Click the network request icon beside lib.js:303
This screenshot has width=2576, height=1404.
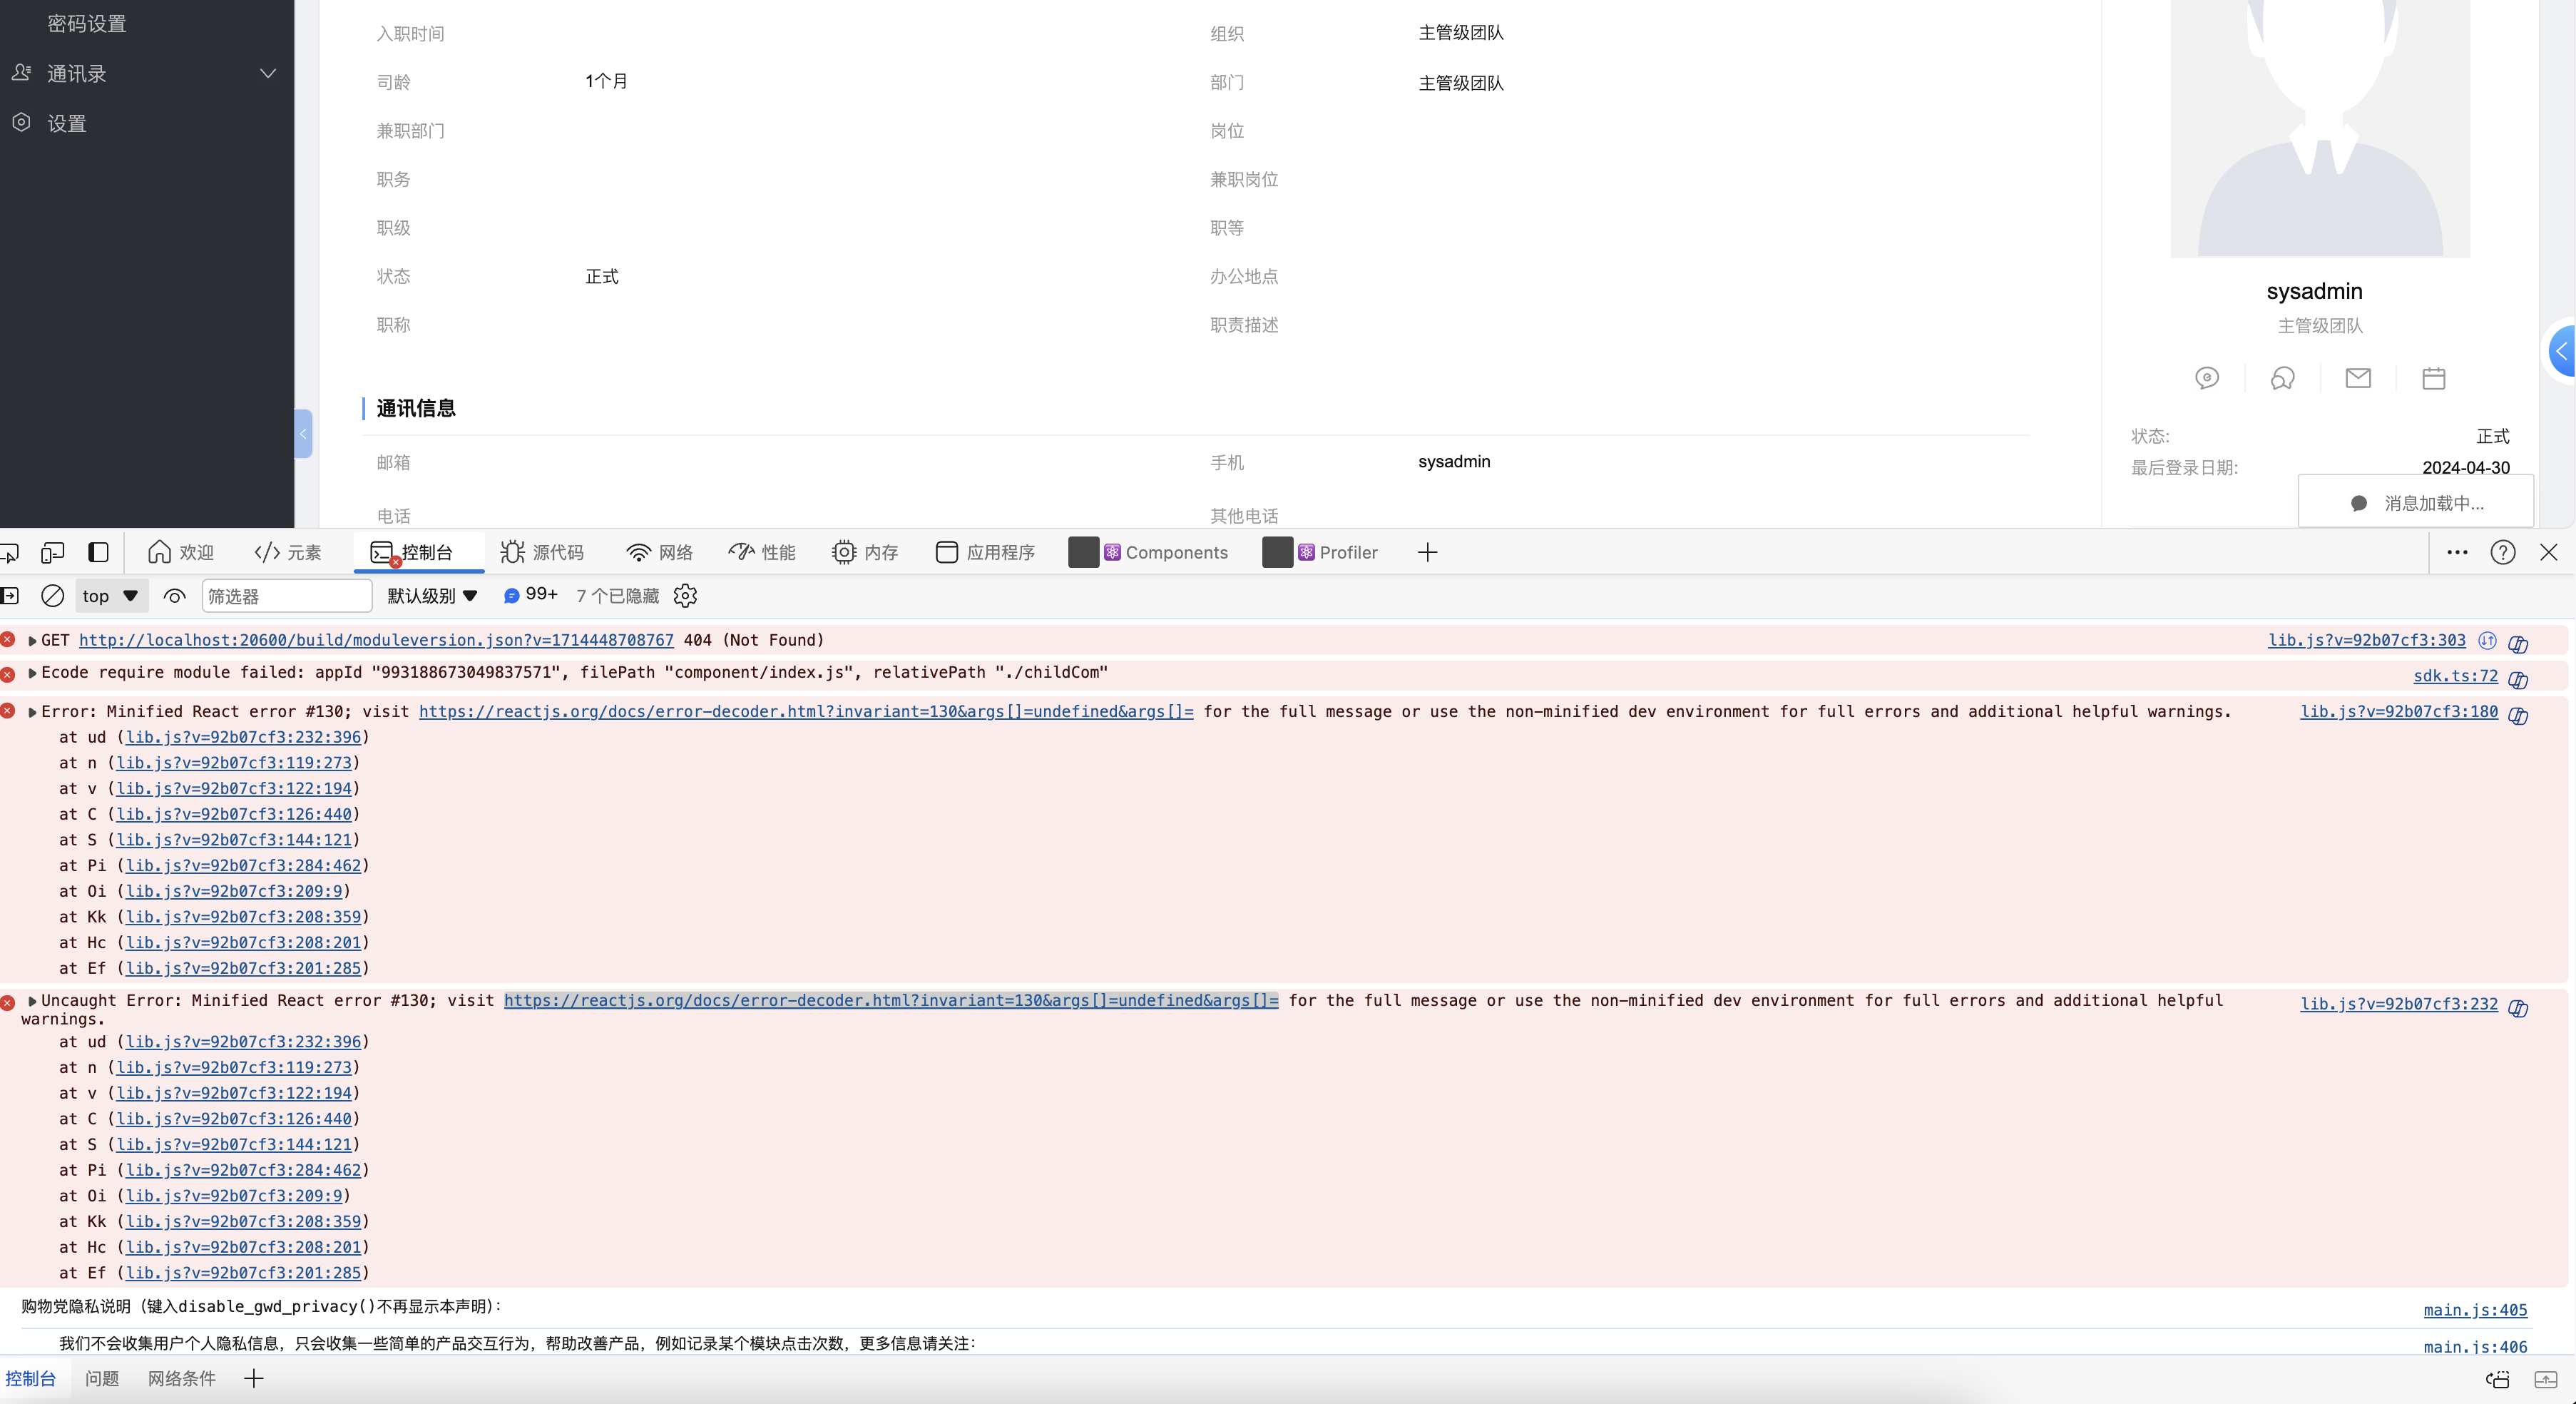pyautogui.click(x=2487, y=640)
